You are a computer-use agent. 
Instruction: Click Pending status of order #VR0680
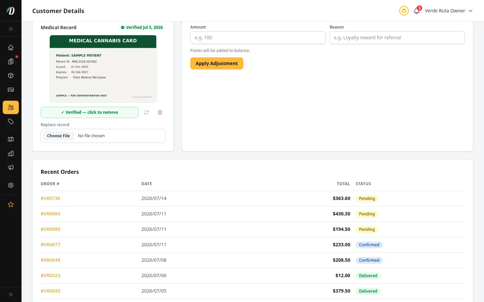pyautogui.click(x=367, y=230)
